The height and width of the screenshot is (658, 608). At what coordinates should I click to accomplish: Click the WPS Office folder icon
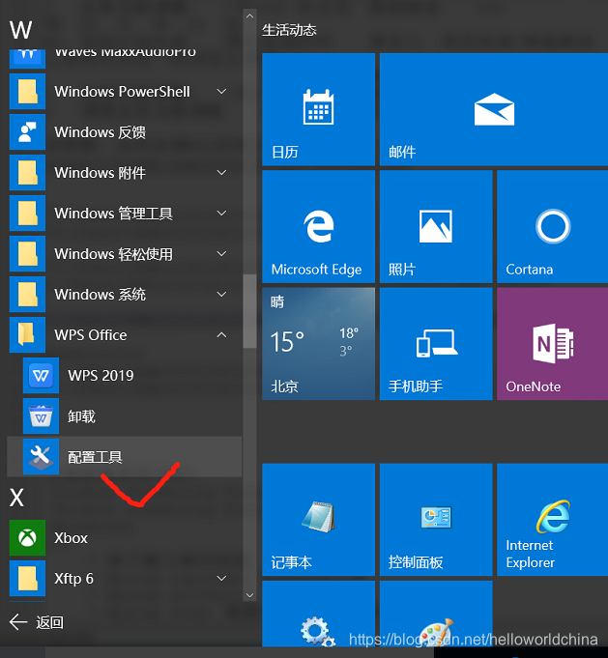click(27, 335)
